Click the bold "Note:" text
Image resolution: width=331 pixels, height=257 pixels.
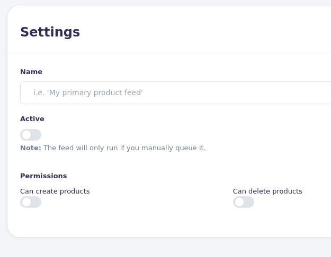coord(31,148)
